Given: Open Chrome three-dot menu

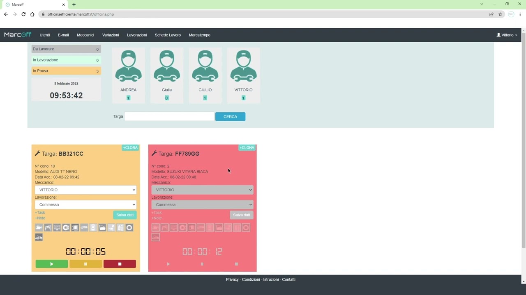Looking at the screenshot, I should 520,14.
